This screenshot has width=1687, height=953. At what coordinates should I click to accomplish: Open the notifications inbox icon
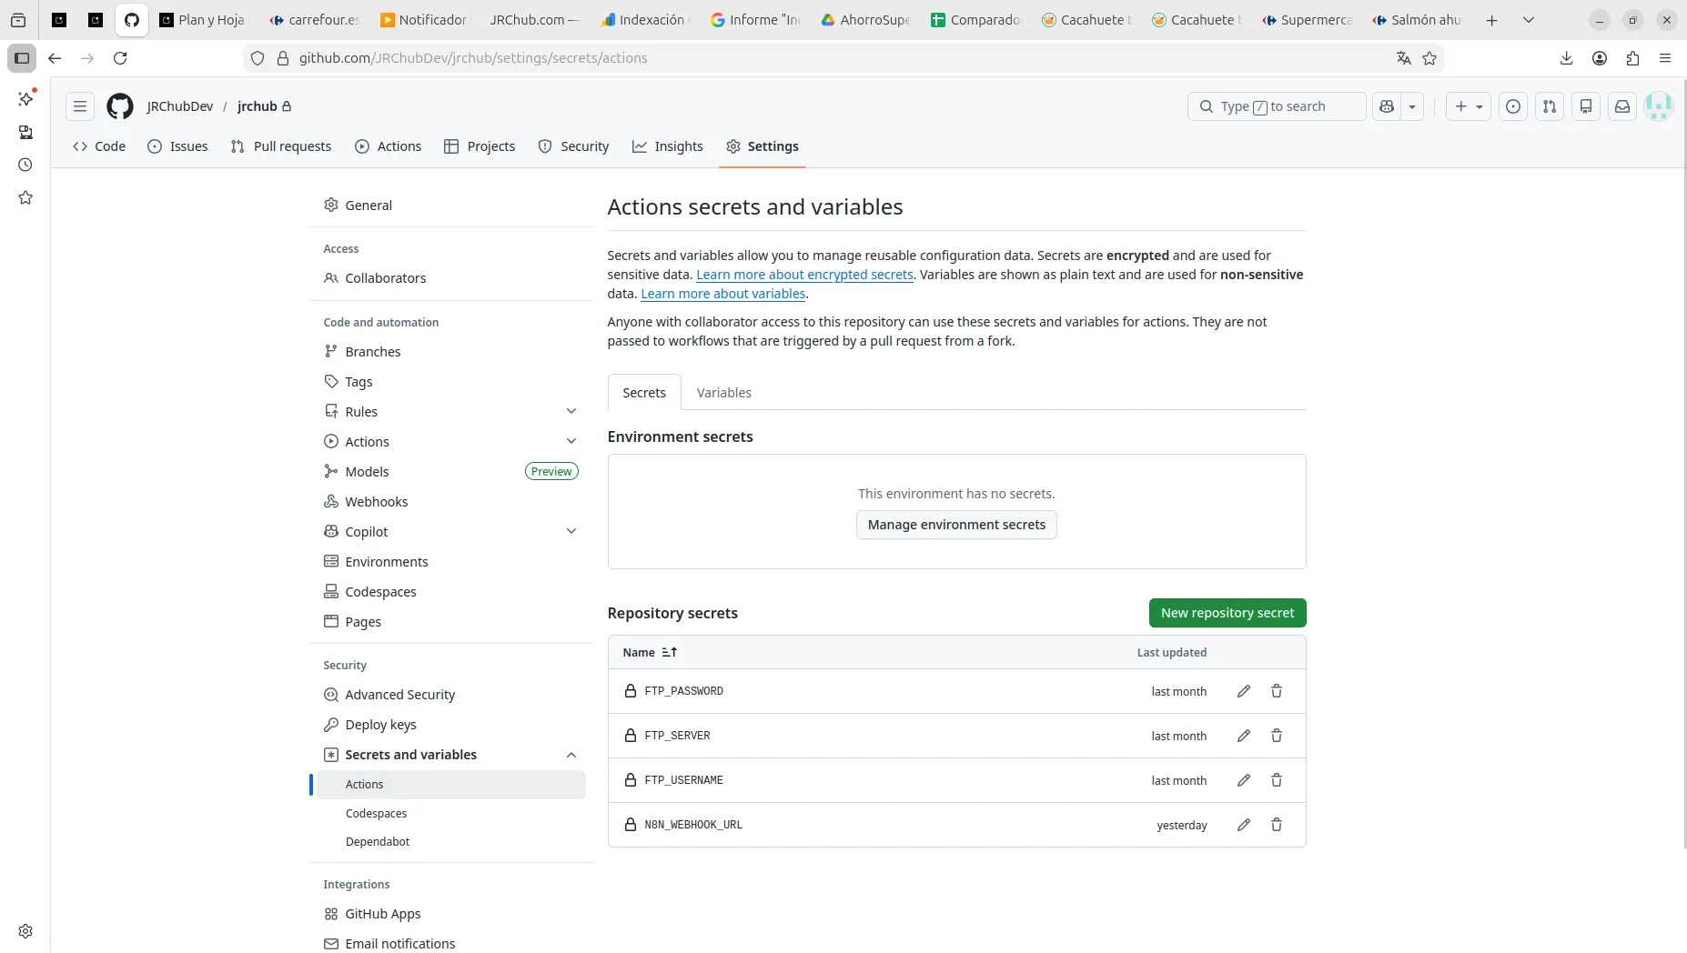point(1622,106)
